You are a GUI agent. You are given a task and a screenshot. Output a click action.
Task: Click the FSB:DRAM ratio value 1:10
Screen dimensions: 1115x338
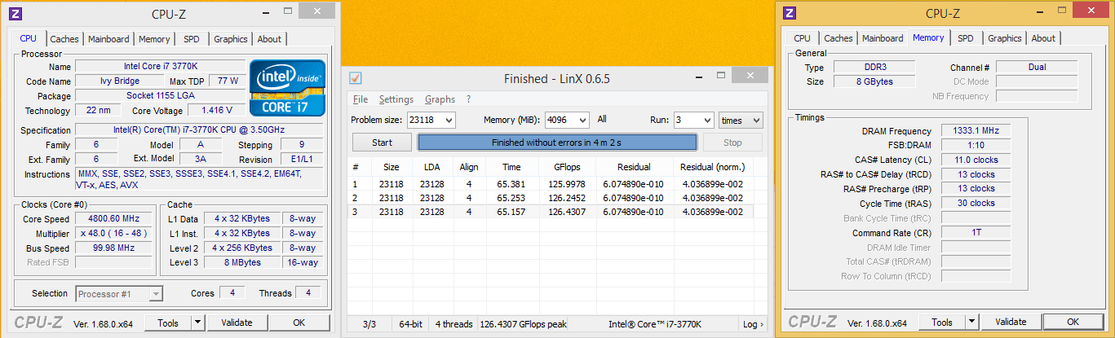click(975, 145)
